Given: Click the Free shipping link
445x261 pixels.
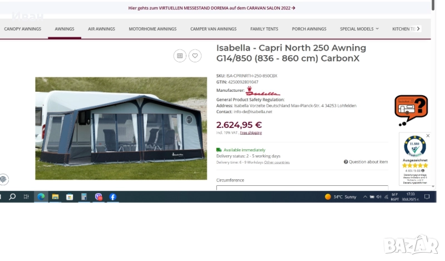Looking at the screenshot, I should pos(251,133).
